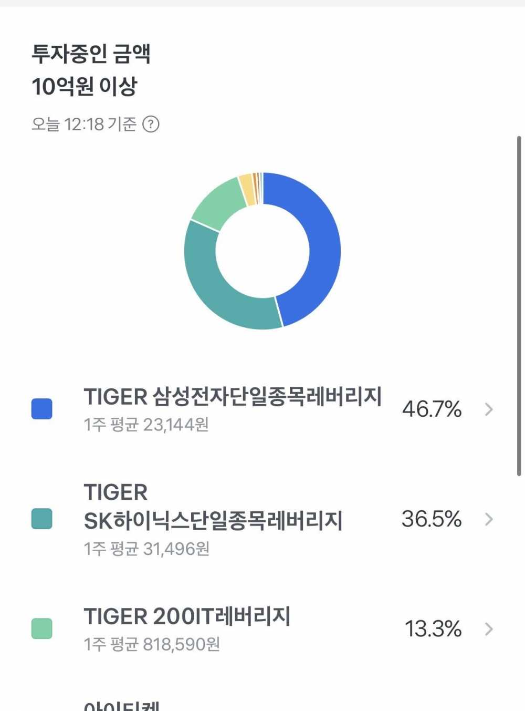The image size is (525, 711).
Task: Tap the help question-mark icon beside 12:18 기준
Action: coord(151,125)
